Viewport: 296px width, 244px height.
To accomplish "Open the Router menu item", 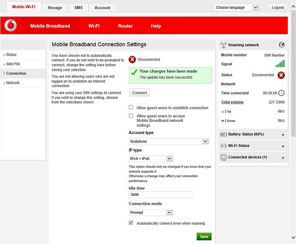I will tap(125, 26).
